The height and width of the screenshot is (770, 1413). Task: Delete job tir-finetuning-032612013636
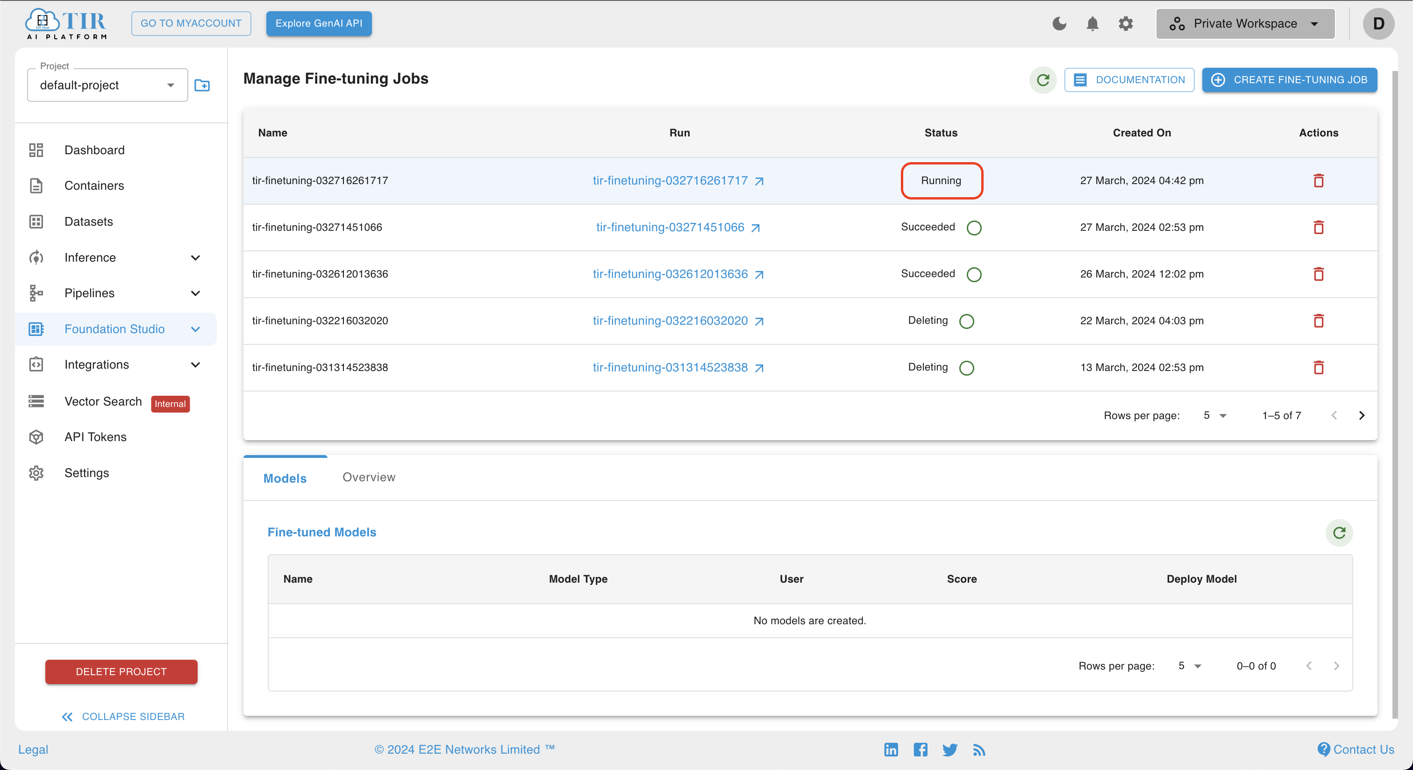click(1318, 274)
